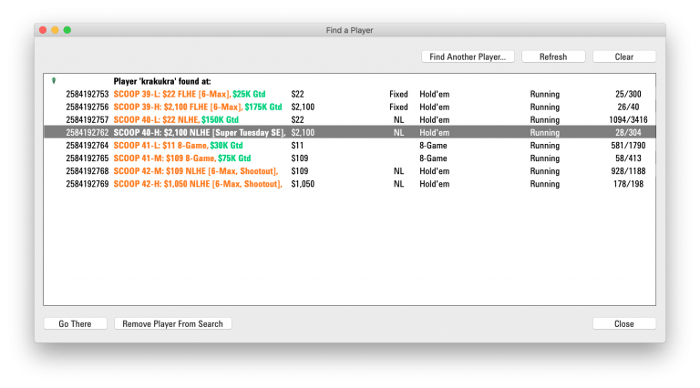Clear the search results list
The height and width of the screenshot is (388, 700).
624,56
